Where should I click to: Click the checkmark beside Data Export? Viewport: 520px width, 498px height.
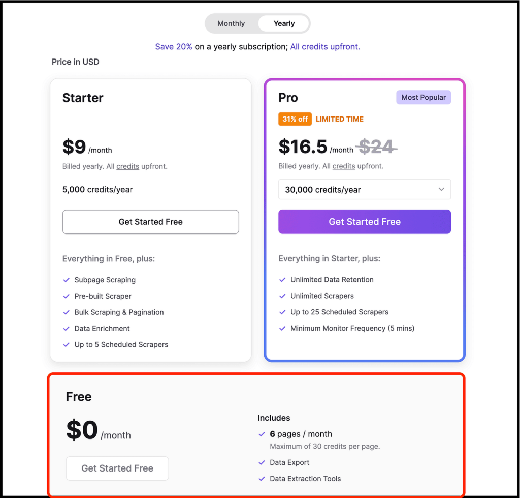coord(262,462)
